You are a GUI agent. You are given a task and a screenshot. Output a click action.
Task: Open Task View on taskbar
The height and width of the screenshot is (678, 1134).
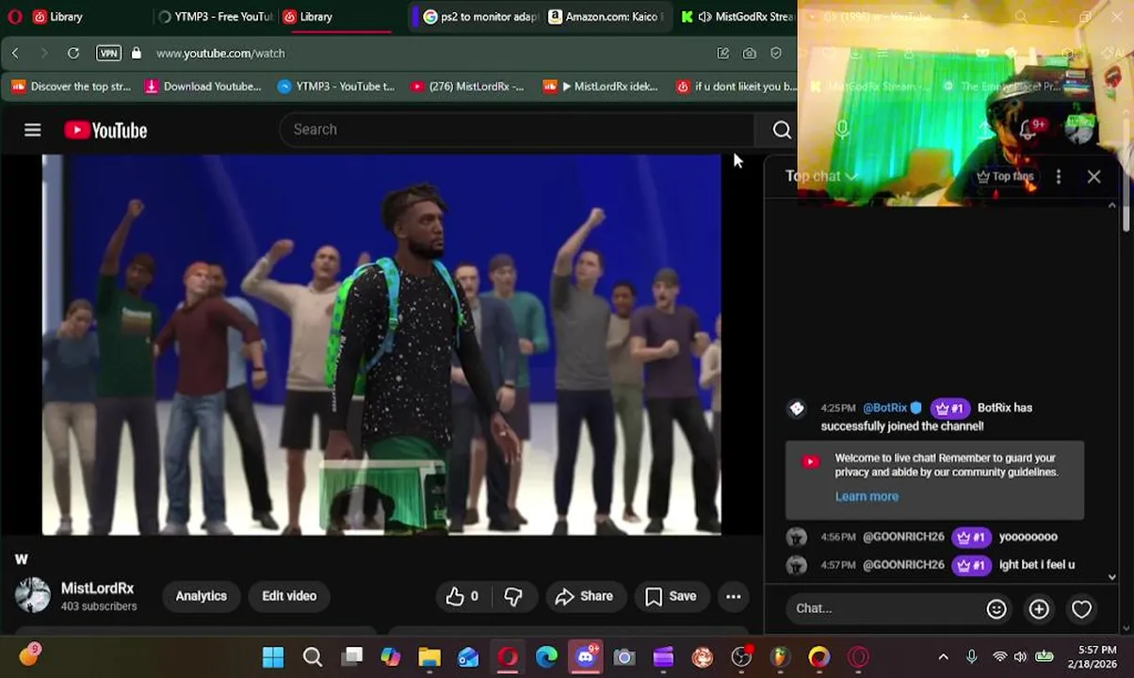pyautogui.click(x=352, y=656)
